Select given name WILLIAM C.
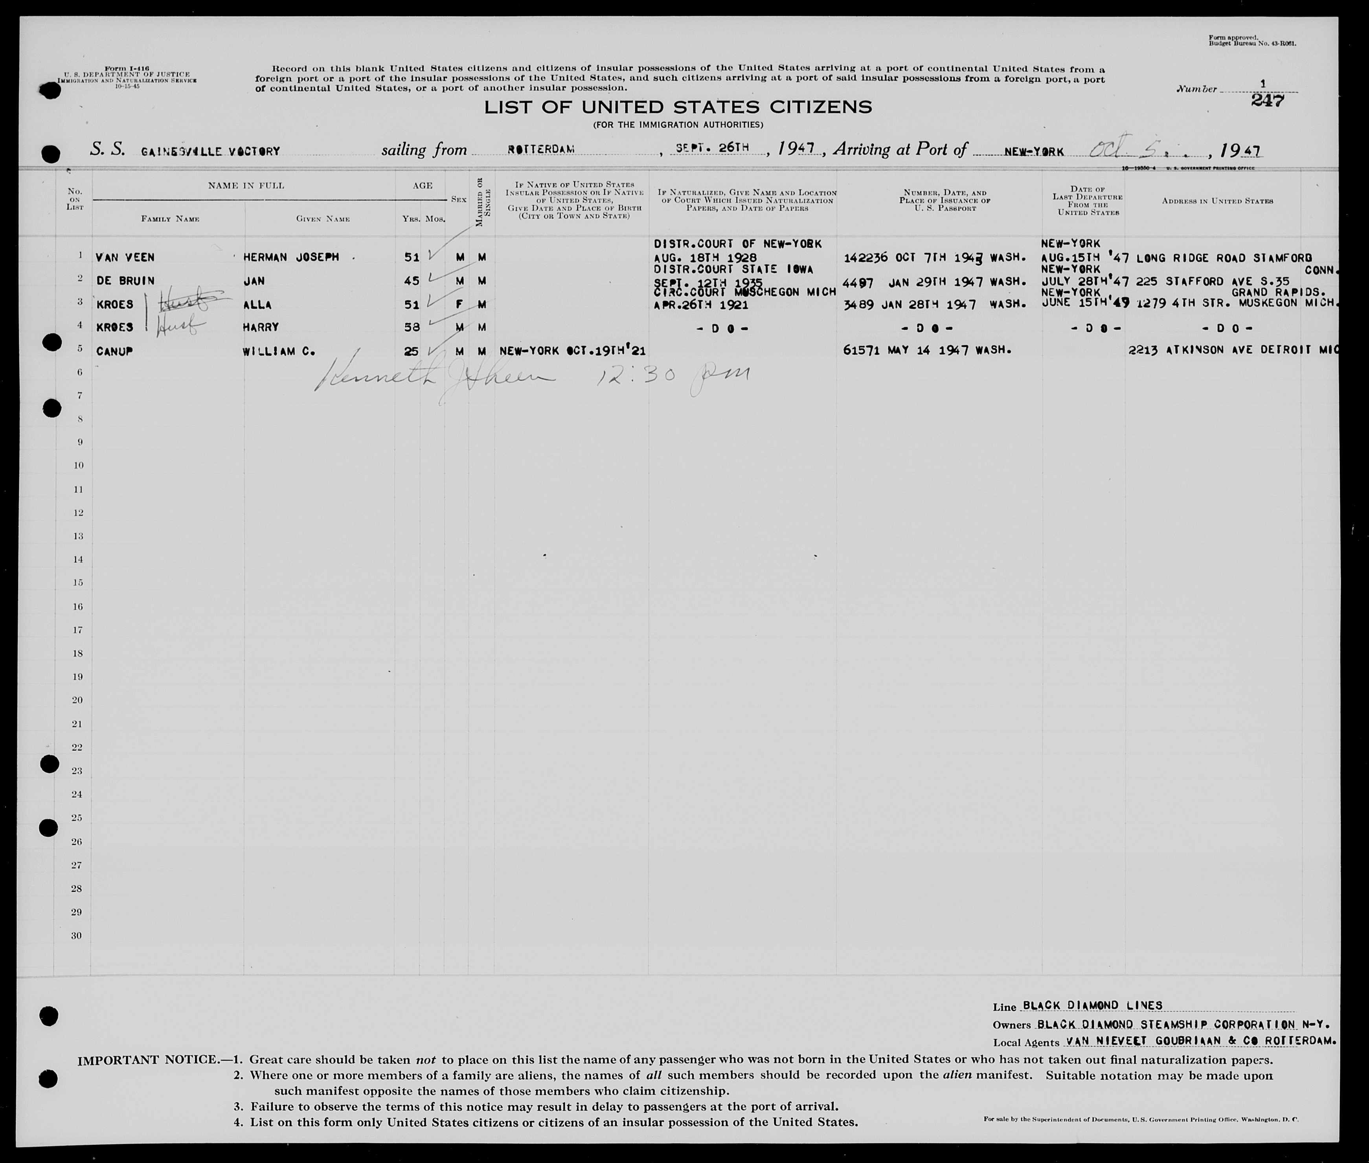This screenshot has height=1163, width=1369. point(279,351)
